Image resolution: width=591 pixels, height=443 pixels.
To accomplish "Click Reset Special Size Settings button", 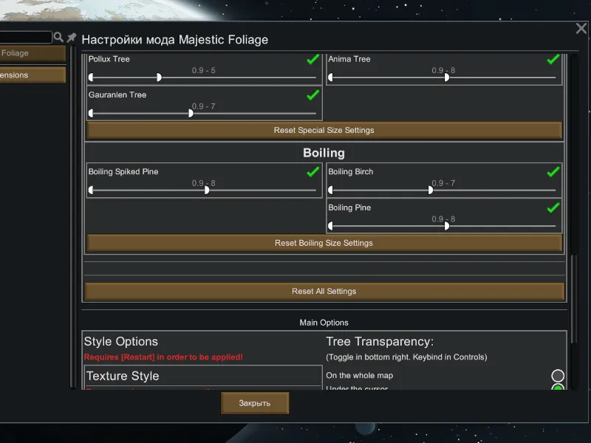I will click(x=324, y=131).
